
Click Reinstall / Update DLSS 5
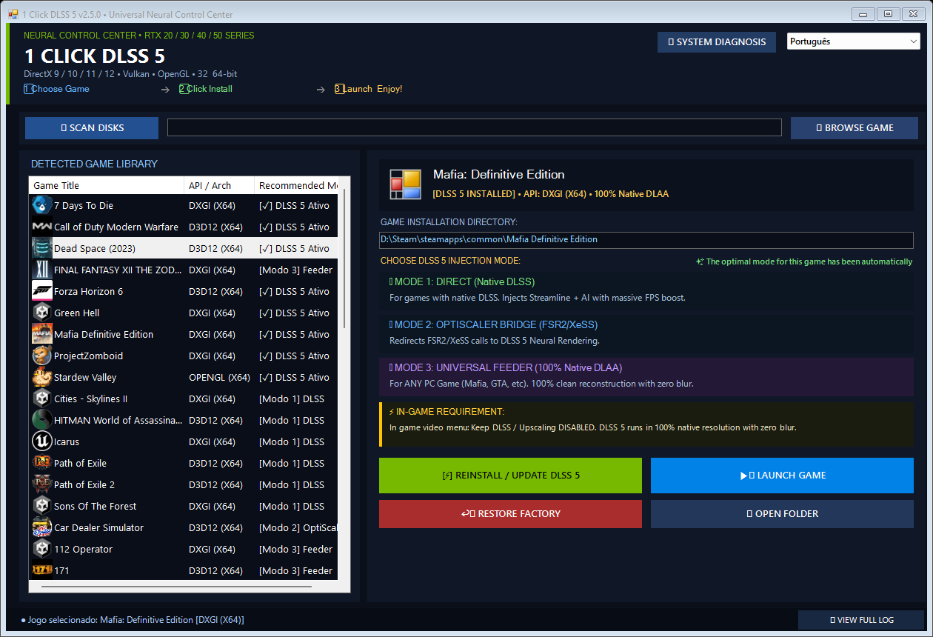coord(510,476)
